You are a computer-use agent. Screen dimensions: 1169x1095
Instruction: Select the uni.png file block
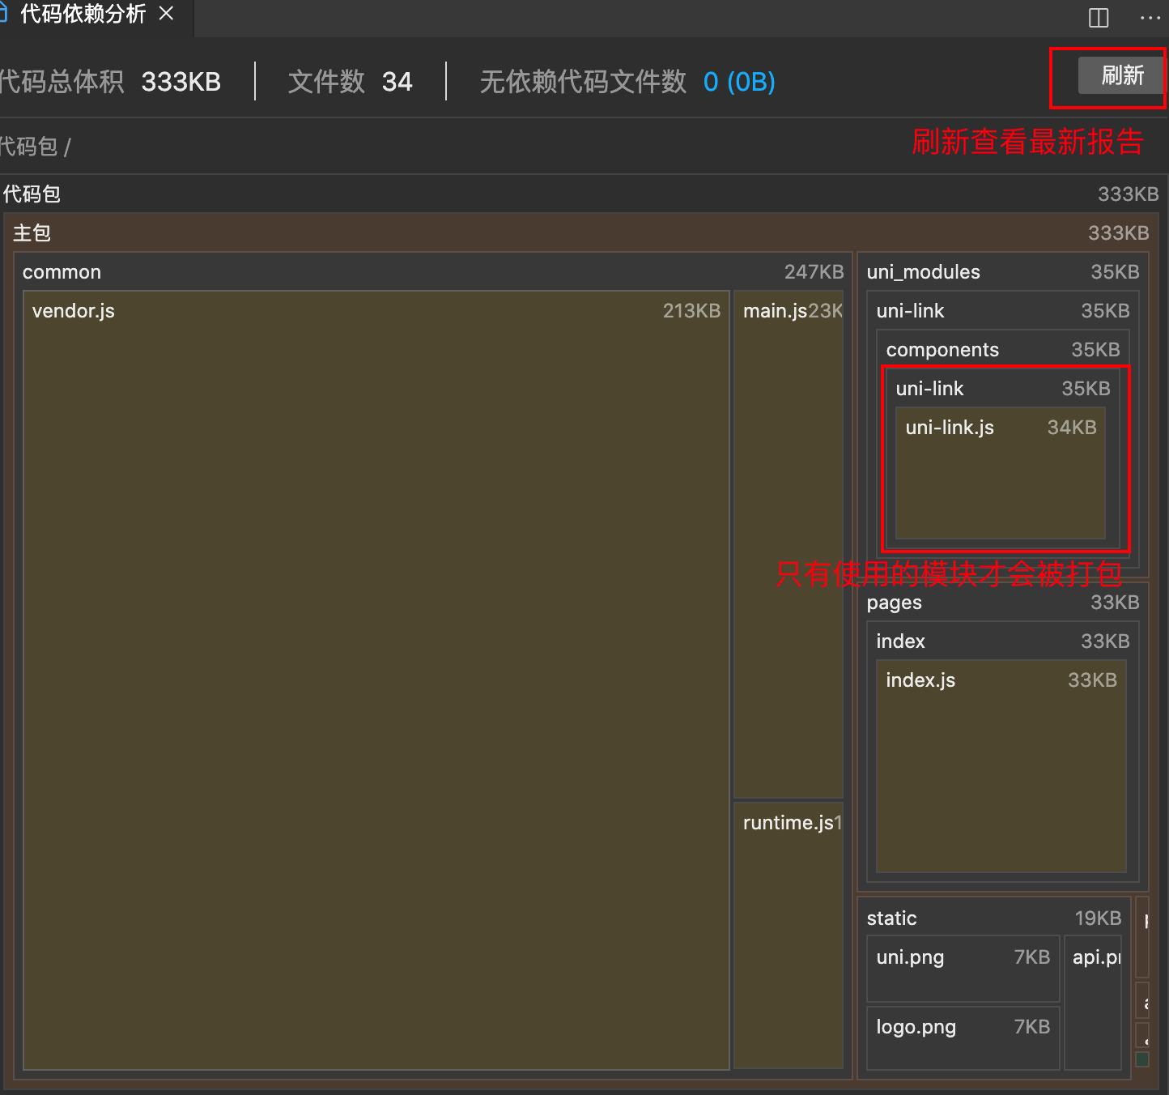(x=962, y=968)
